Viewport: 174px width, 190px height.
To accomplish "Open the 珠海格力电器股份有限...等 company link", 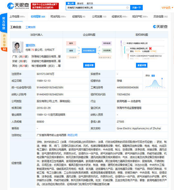I will coord(46,57).
